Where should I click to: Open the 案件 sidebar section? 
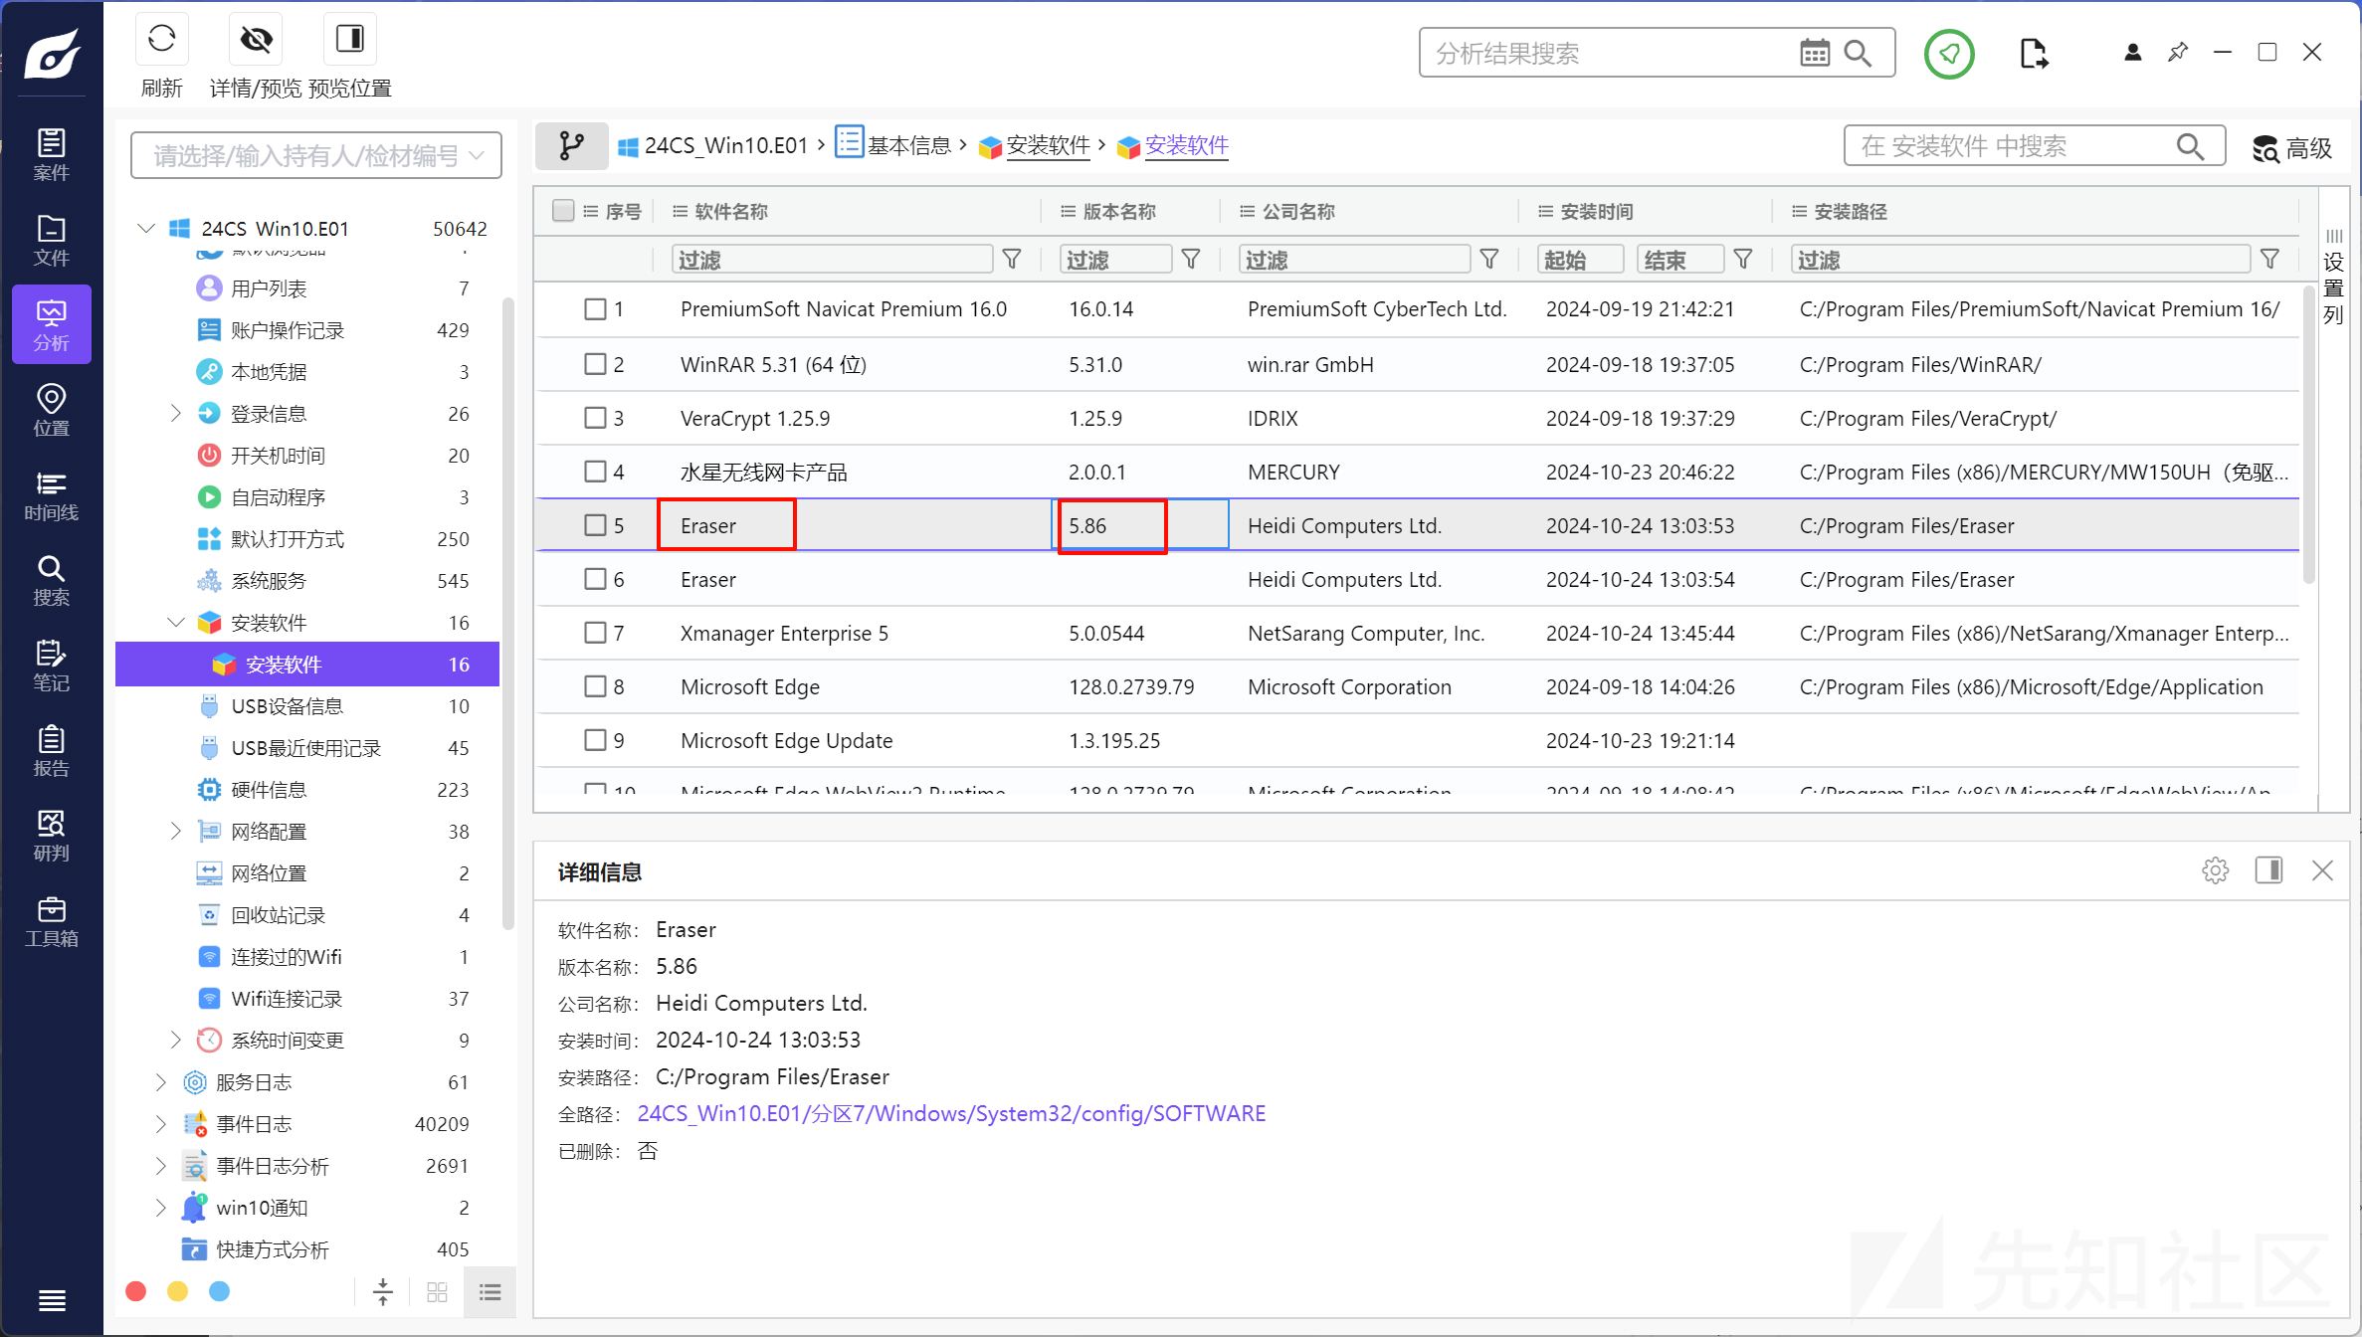coord(51,154)
